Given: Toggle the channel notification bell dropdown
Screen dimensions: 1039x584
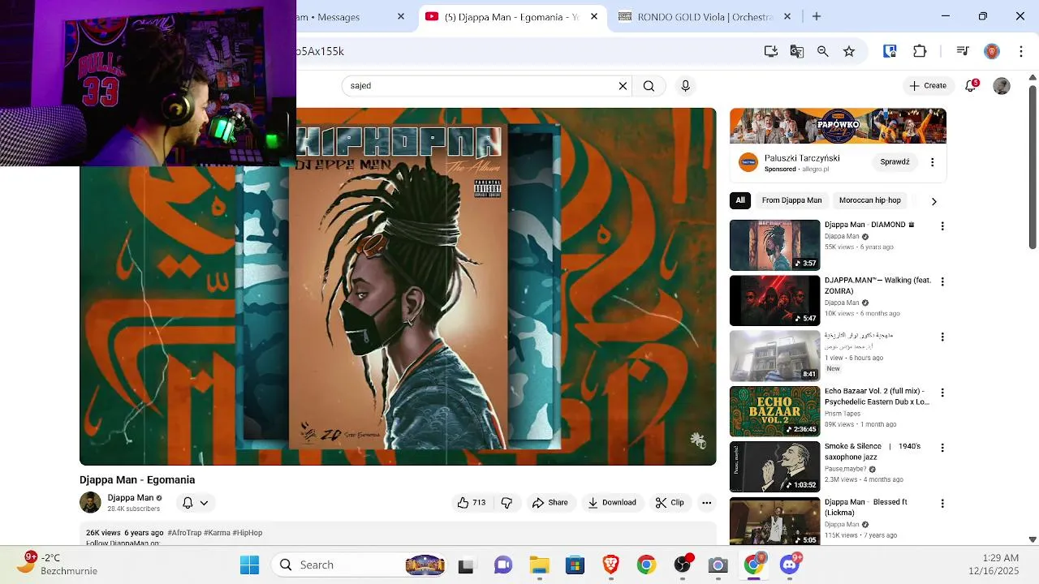Looking at the screenshot, I should [x=195, y=503].
